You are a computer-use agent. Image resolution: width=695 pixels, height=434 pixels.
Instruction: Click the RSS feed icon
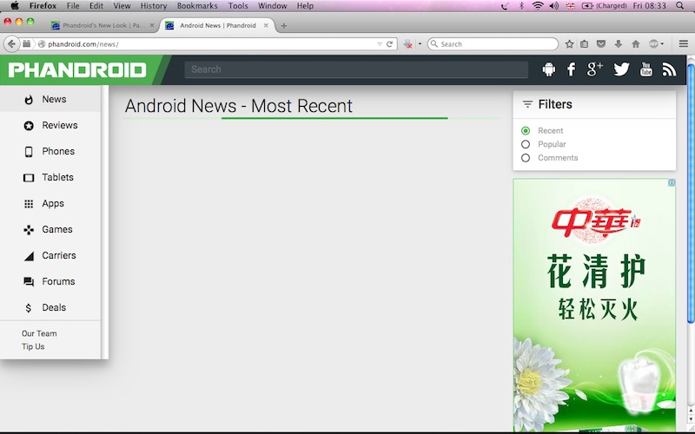[x=668, y=69]
